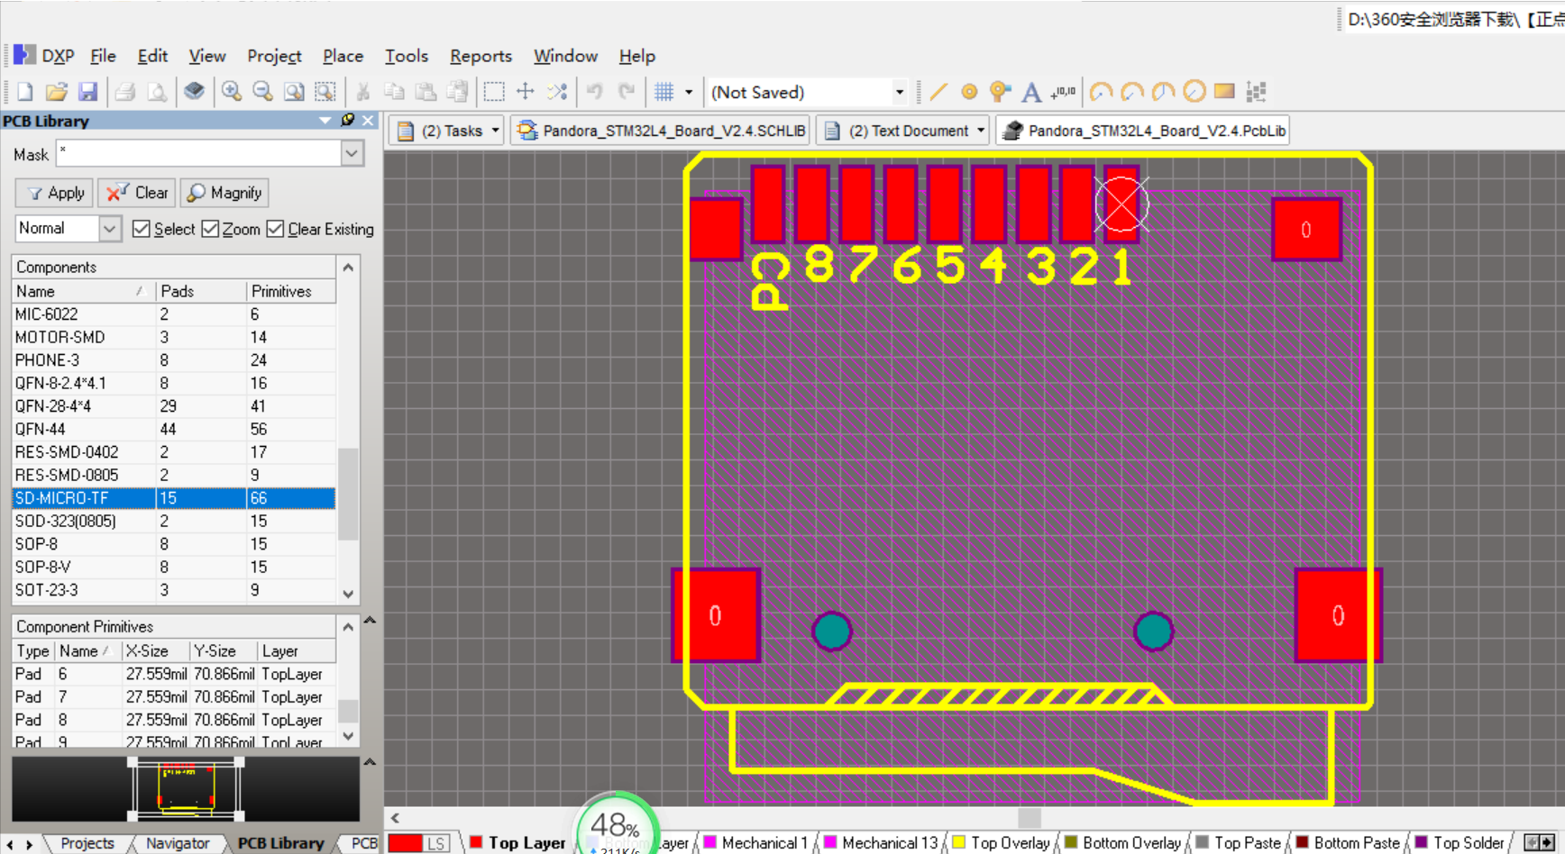This screenshot has height=854, width=1565.
Task: Select the arc by center tool
Action: 1101,92
